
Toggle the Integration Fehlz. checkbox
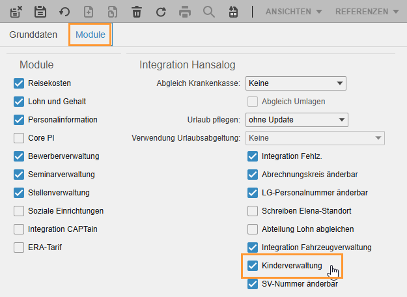(x=253, y=156)
